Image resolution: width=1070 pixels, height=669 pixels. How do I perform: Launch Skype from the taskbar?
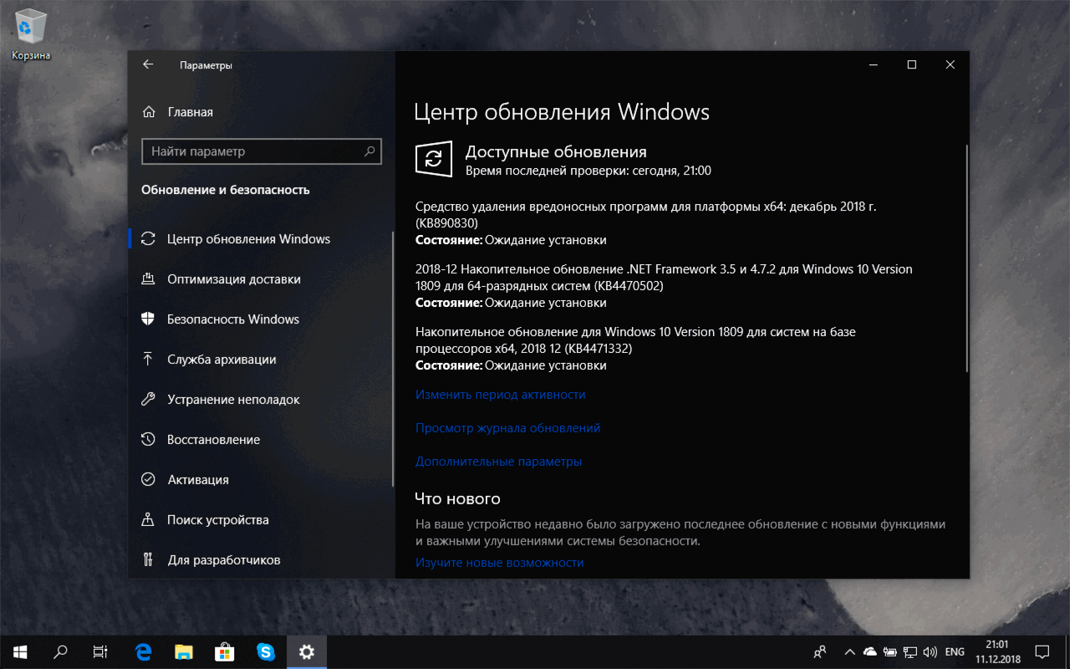(266, 651)
